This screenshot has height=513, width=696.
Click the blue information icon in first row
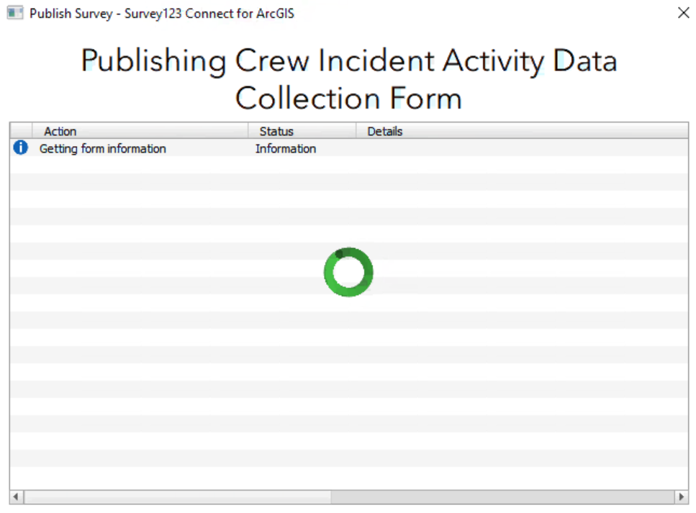point(21,148)
